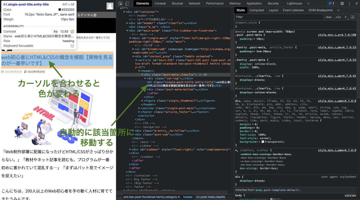The height and width of the screenshot is (200, 360).
Task: Add a new style rule with plus icon
Action: (346, 17)
